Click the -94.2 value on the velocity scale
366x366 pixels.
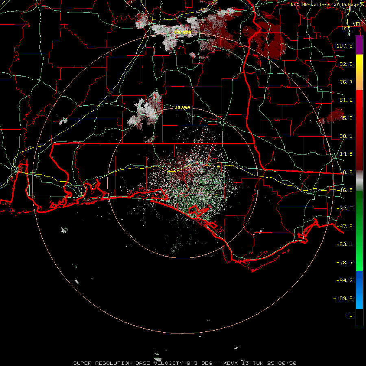click(344, 281)
